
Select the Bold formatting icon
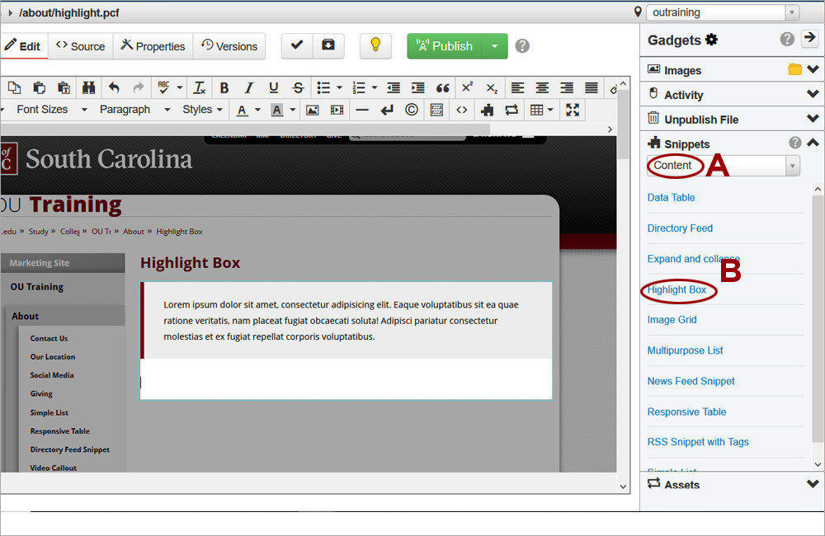222,87
